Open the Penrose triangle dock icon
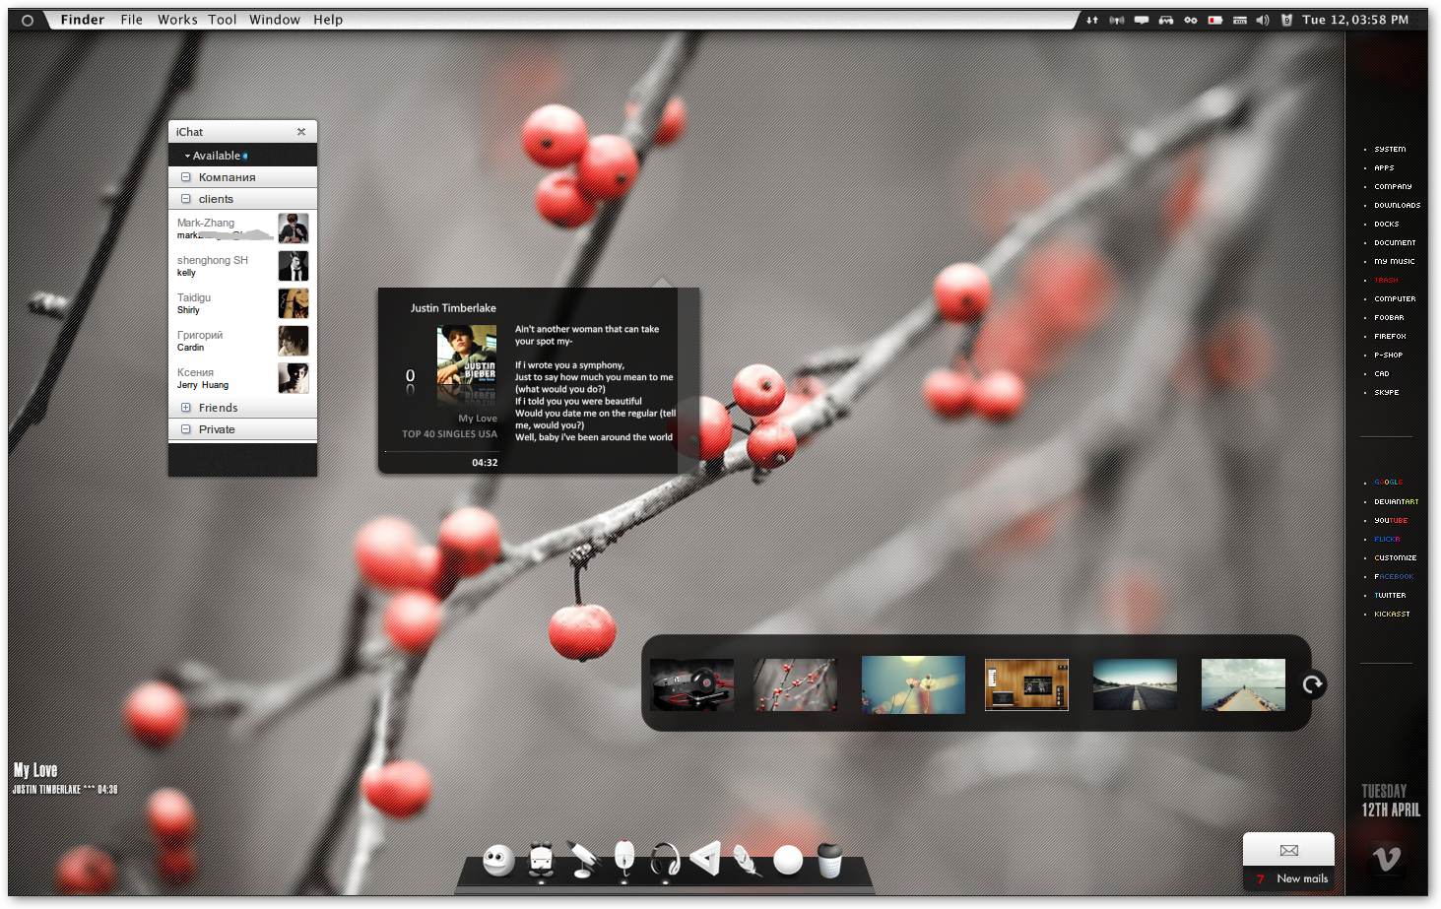This screenshot has height=909, width=1441. click(705, 859)
